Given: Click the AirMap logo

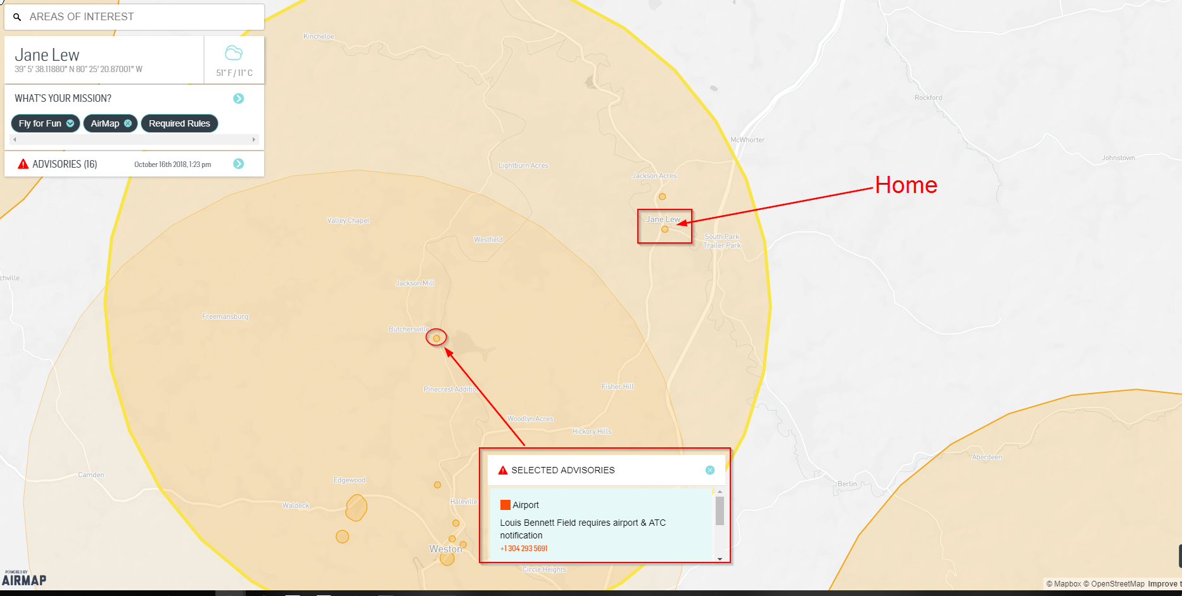Looking at the screenshot, I should (24, 578).
